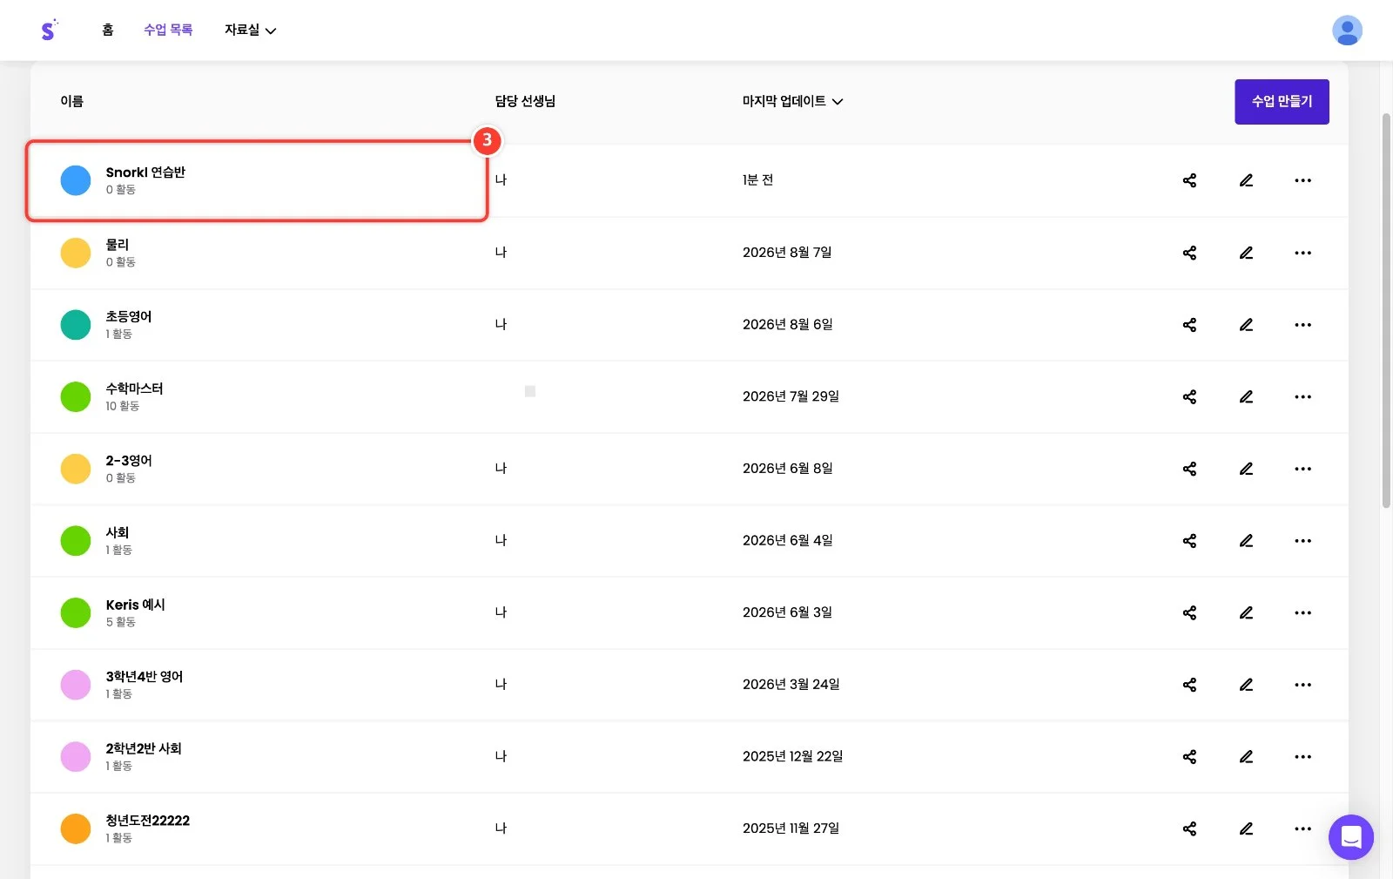Share the 물리 class
Image resolution: width=1393 pixels, height=879 pixels.
tap(1189, 253)
